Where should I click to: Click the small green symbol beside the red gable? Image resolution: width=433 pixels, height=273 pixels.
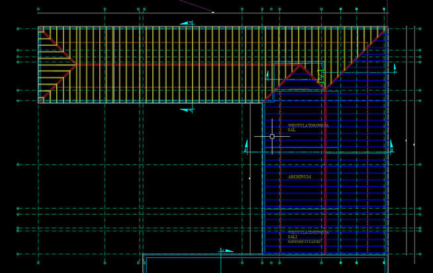(320, 76)
